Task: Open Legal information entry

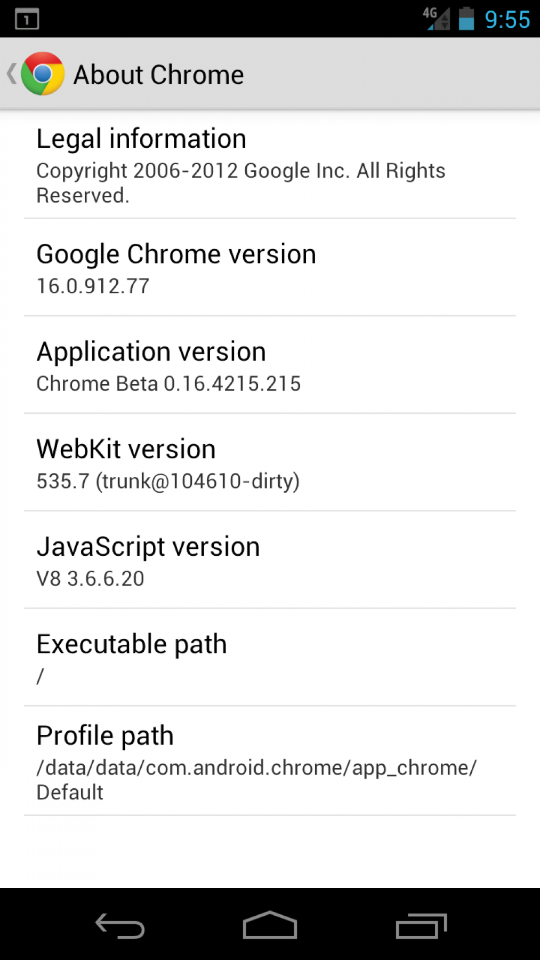Action: pyautogui.click(x=141, y=139)
